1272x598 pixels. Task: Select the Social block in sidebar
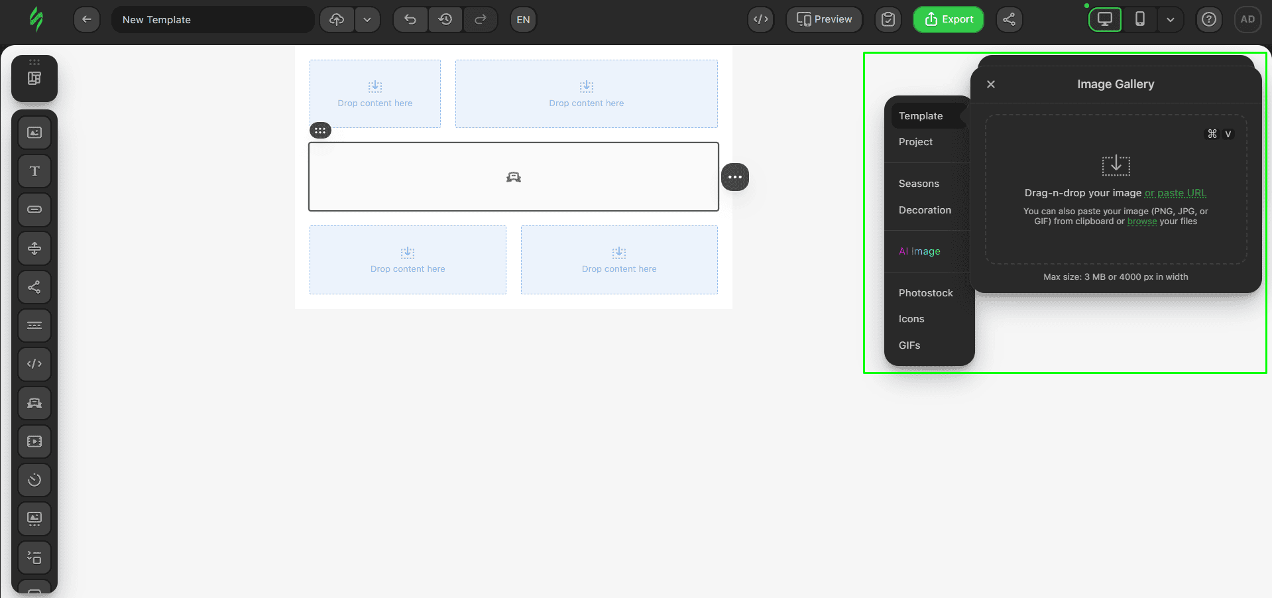point(34,287)
